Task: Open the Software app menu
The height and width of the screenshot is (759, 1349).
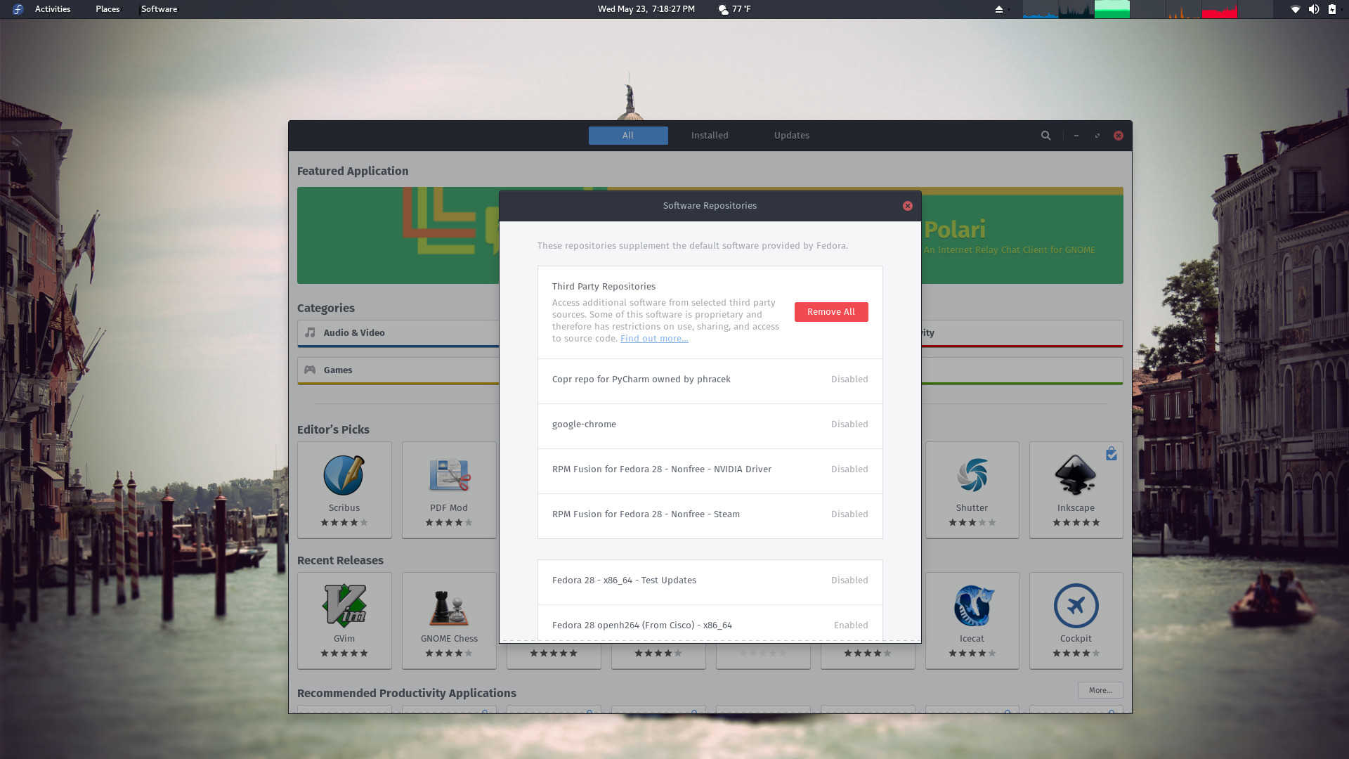Action: pos(159,9)
